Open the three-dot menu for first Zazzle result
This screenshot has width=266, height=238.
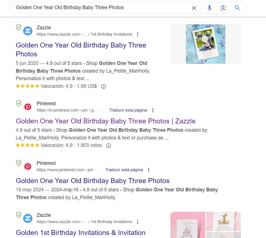(138, 35)
